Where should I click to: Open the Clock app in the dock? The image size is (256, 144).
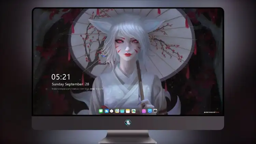(112, 111)
